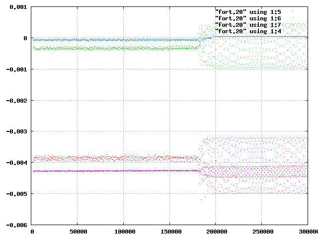Click the red sample dot beside 1:5 legend
The width and height of the screenshot is (318, 238).
click(293, 12)
